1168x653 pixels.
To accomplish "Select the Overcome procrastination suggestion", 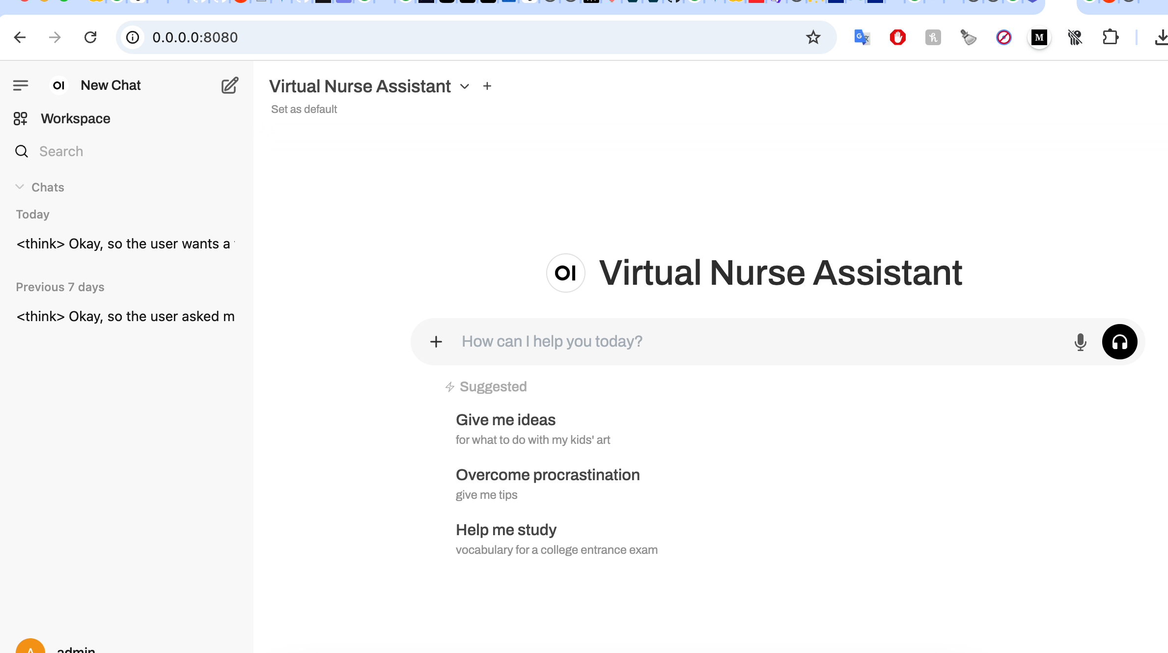I will pyautogui.click(x=548, y=475).
